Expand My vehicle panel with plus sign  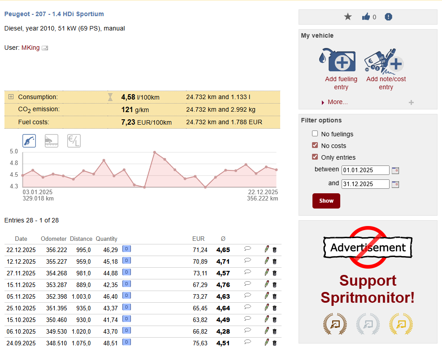tap(411, 102)
